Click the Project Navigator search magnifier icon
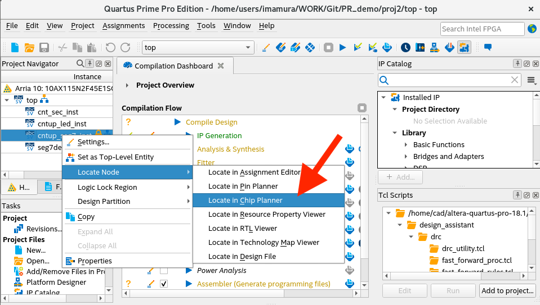 [80, 63]
